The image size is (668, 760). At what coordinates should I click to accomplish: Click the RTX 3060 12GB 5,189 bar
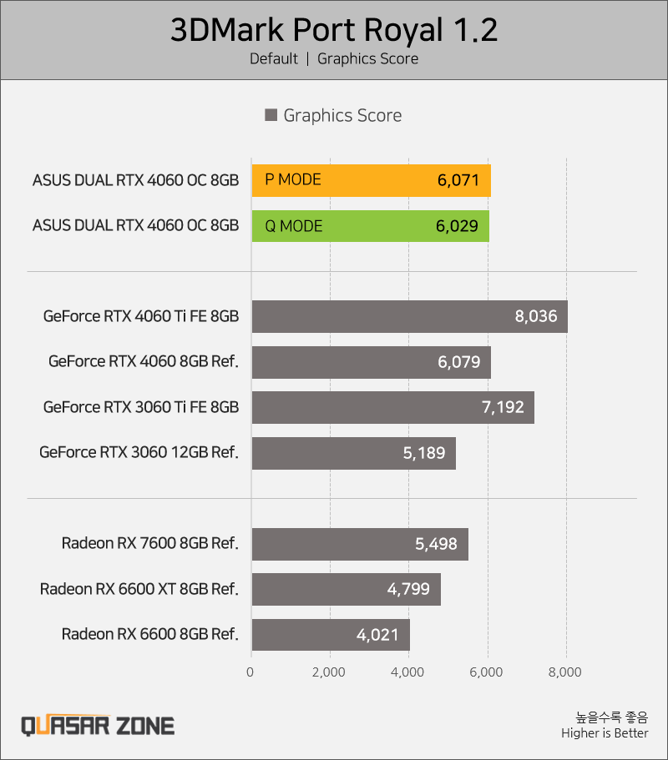[x=354, y=453]
